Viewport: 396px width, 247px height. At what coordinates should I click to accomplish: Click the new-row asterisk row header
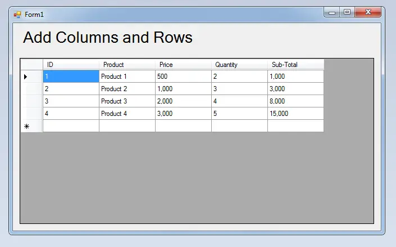click(31, 126)
